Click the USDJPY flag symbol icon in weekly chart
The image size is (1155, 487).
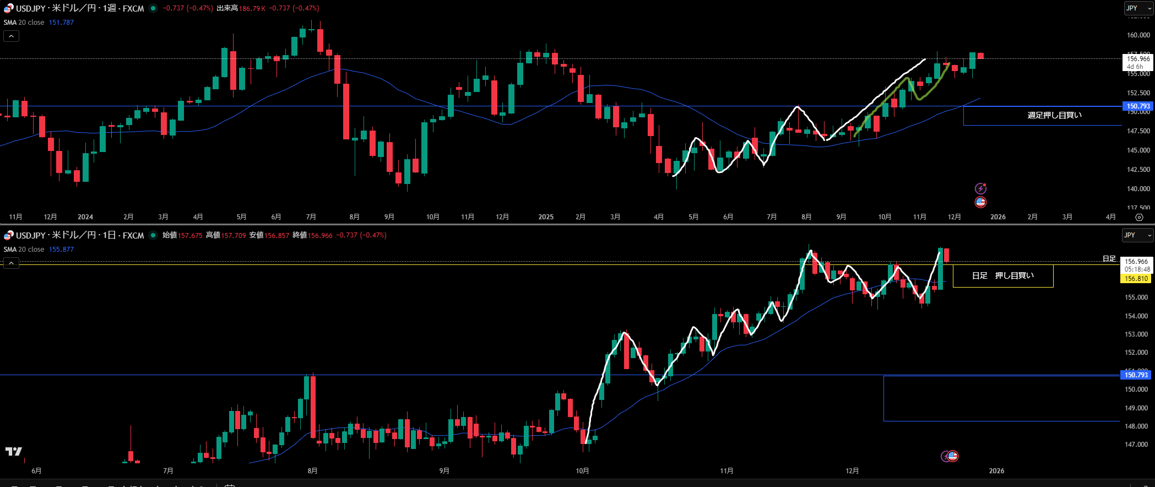coord(8,8)
